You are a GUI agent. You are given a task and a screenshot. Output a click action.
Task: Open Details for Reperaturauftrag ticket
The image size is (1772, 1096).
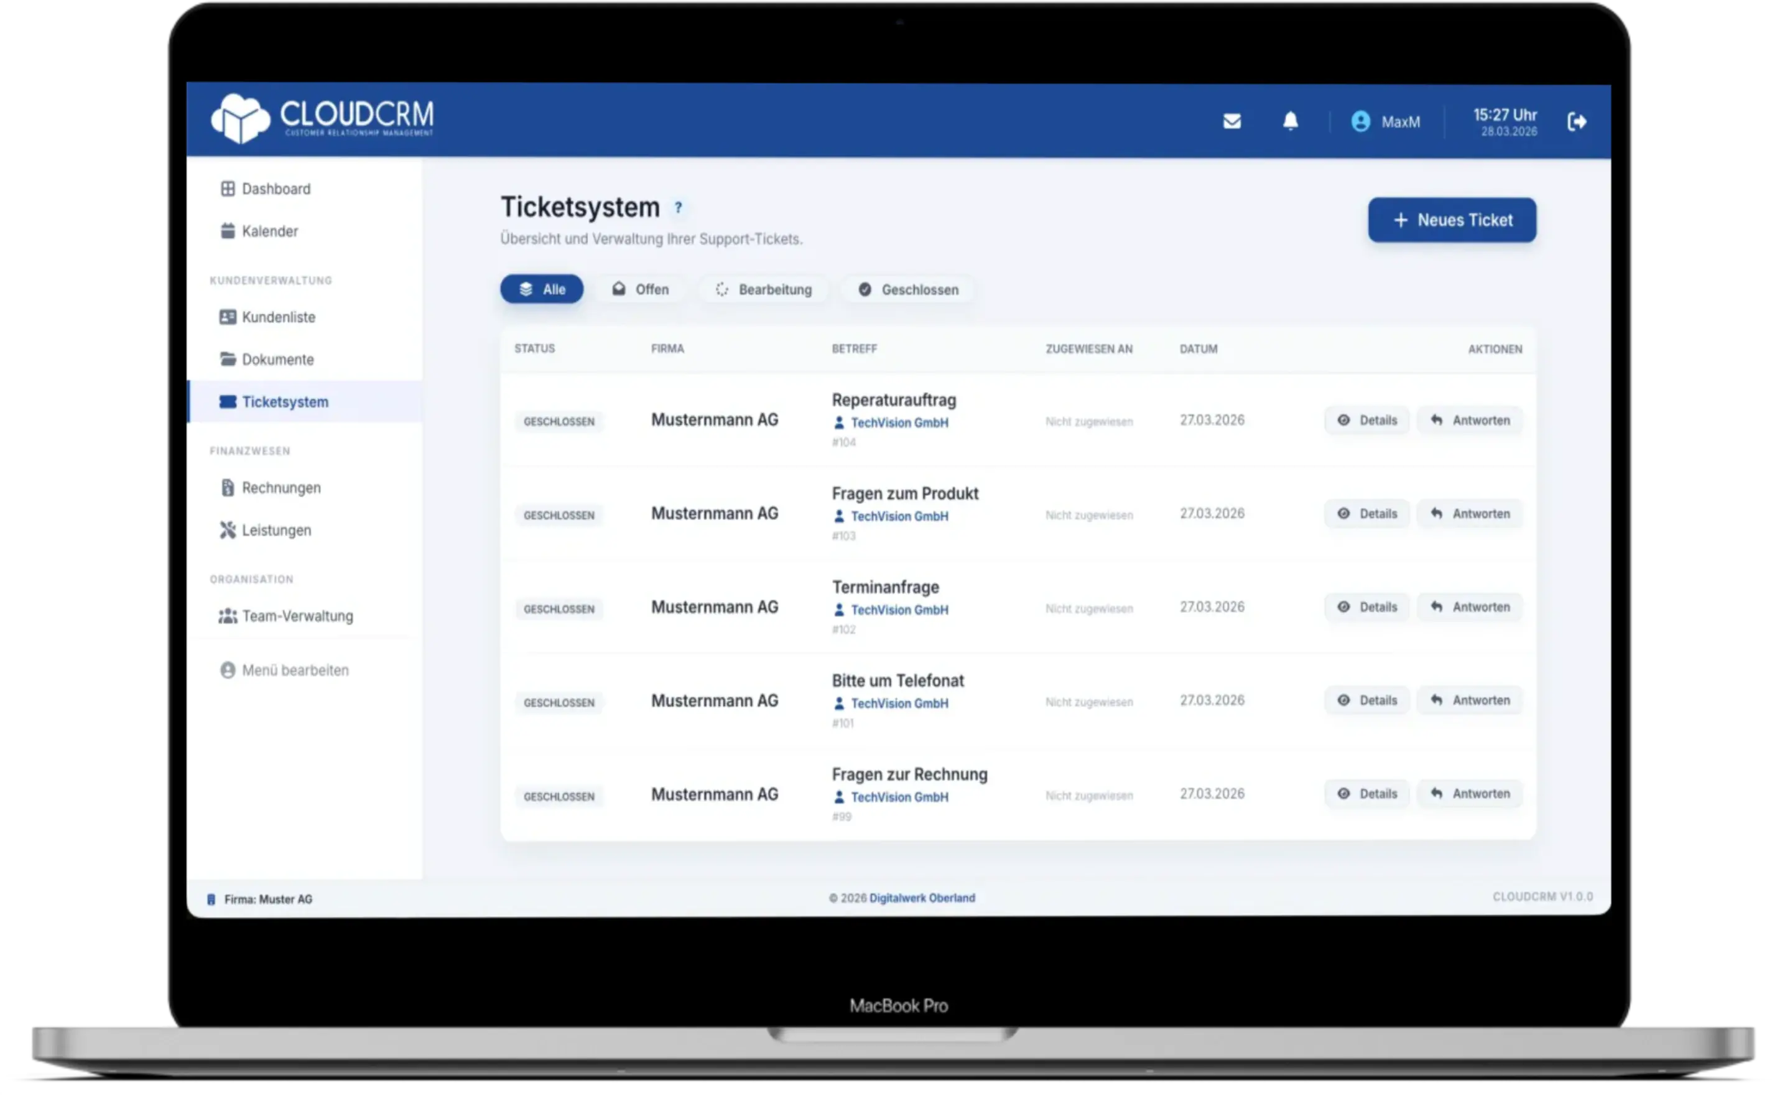(1367, 420)
